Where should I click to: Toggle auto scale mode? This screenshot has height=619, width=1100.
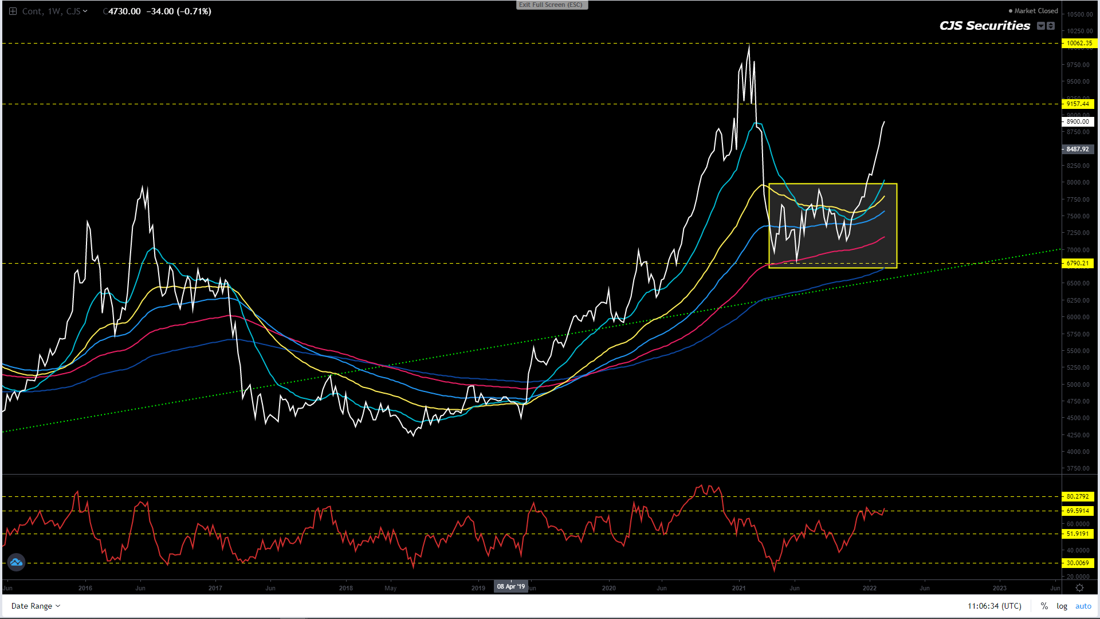(x=1083, y=606)
